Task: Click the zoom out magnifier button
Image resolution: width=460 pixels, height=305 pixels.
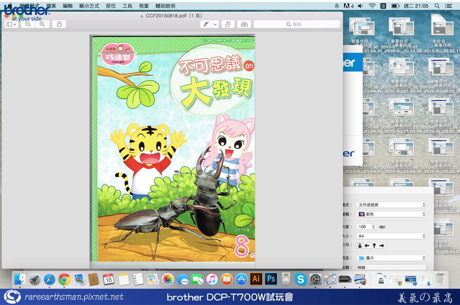Action: [28, 24]
